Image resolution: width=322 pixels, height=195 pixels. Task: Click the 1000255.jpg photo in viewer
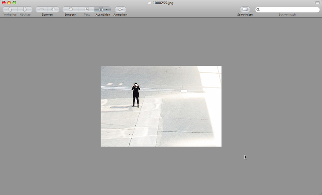pos(161,106)
